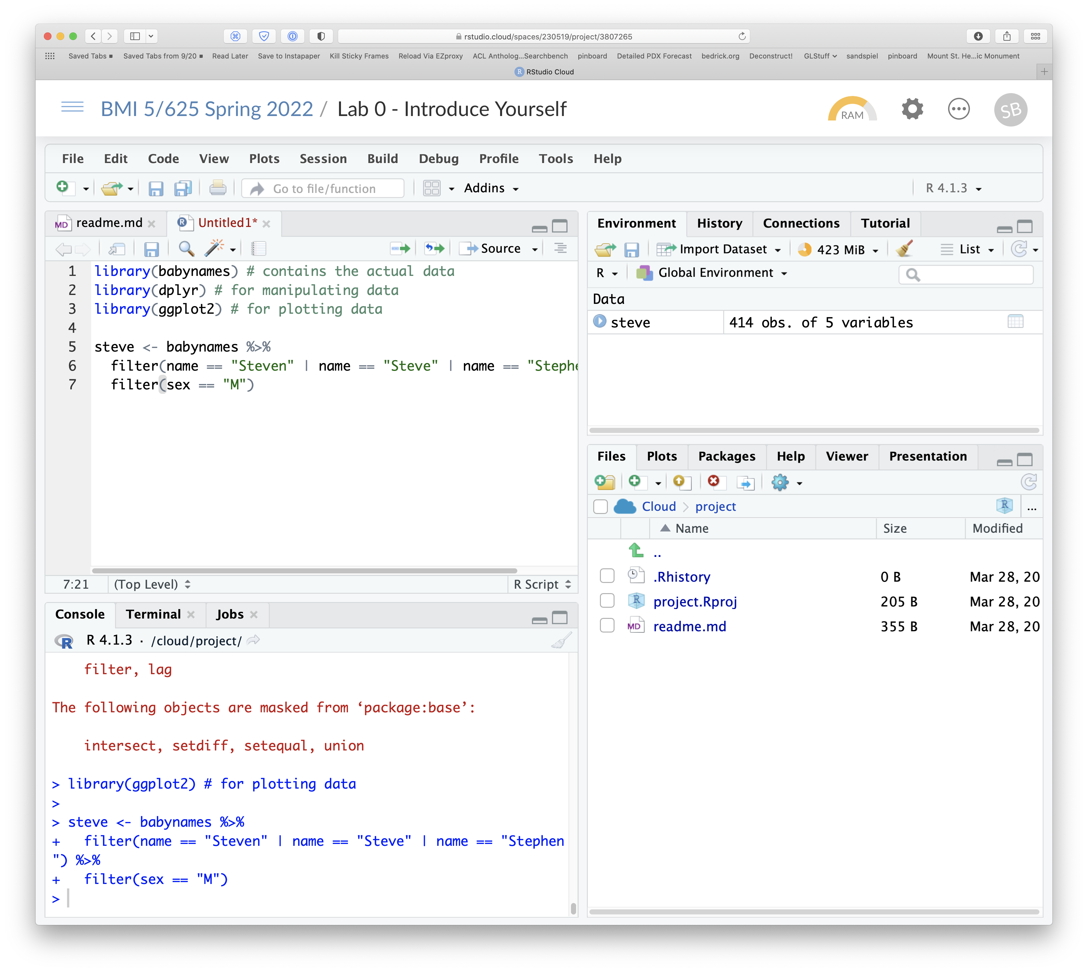This screenshot has height=972, width=1088.
Task: Tick the .Rhistory file checkbox
Action: pos(607,576)
